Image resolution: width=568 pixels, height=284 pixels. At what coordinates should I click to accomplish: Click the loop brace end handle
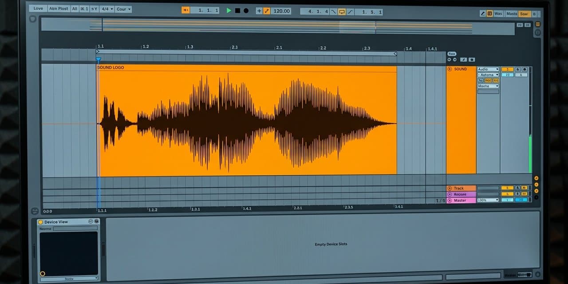click(x=395, y=54)
